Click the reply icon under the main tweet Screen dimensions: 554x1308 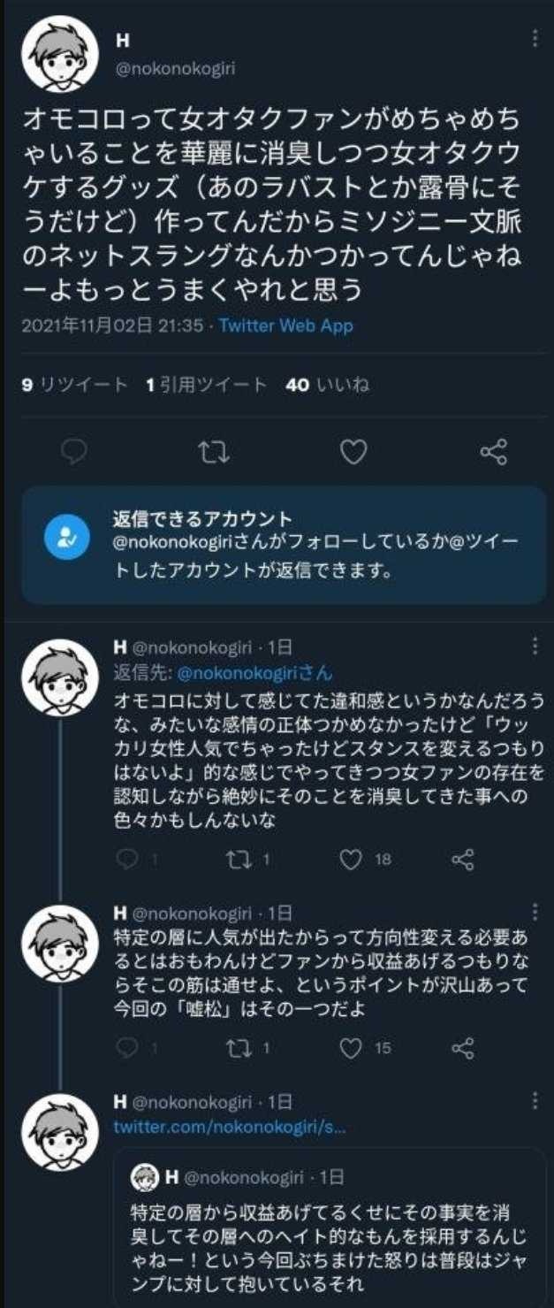coord(75,453)
